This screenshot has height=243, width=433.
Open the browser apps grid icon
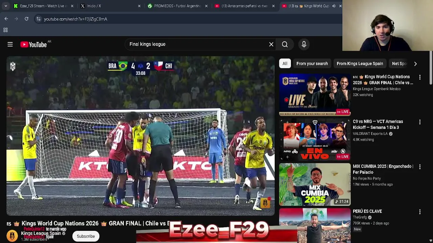pos(5,30)
